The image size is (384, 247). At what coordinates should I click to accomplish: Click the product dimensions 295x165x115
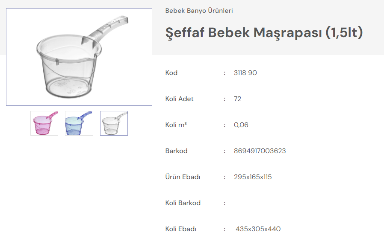pos(253,177)
